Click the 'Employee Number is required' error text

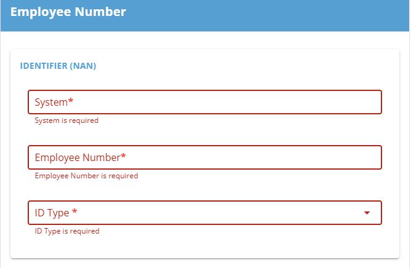[87, 176]
